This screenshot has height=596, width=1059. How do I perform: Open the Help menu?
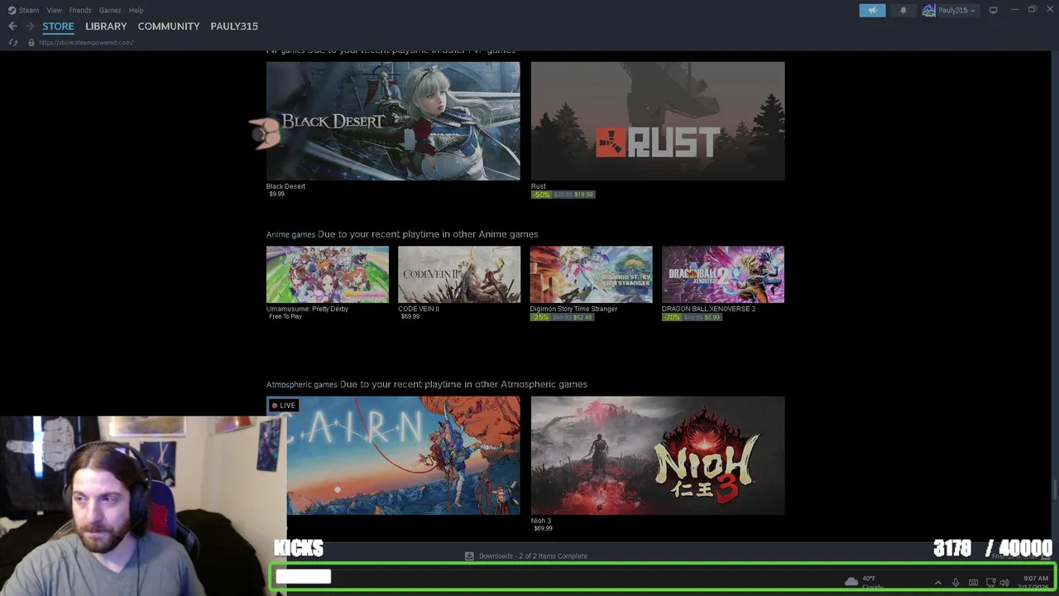[136, 10]
